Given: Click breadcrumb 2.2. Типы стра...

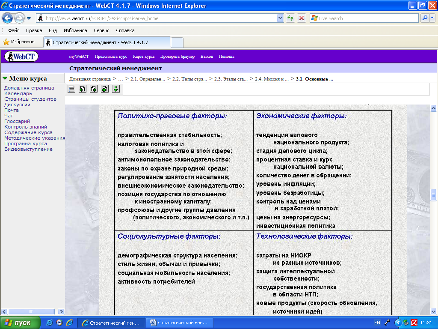Looking at the screenshot, I should [189, 79].
